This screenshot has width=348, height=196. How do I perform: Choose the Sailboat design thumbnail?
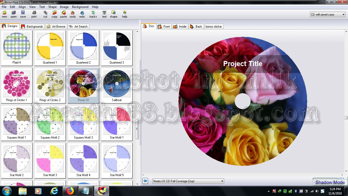[x=117, y=85]
